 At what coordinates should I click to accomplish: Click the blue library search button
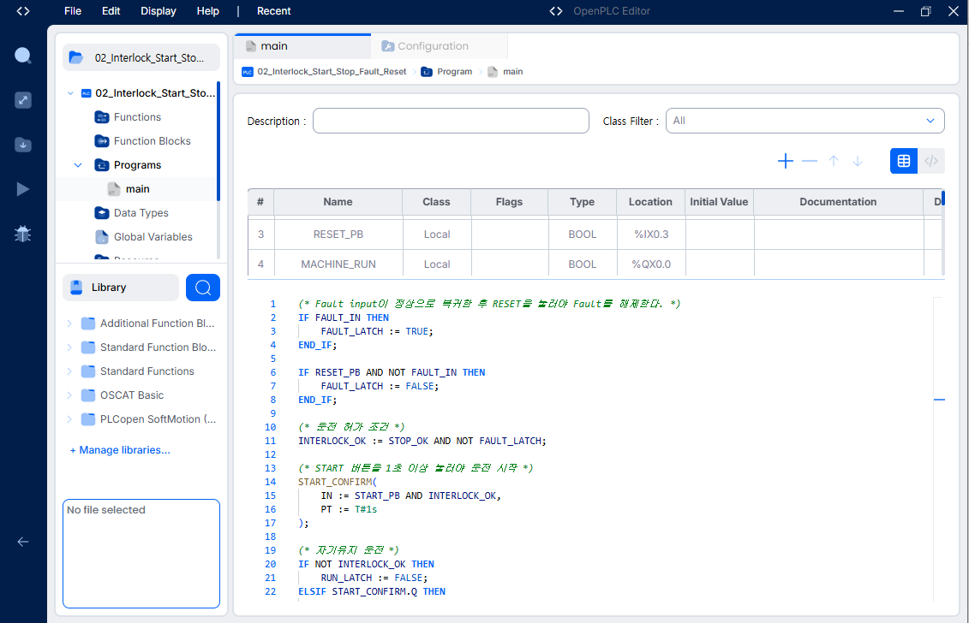point(203,288)
